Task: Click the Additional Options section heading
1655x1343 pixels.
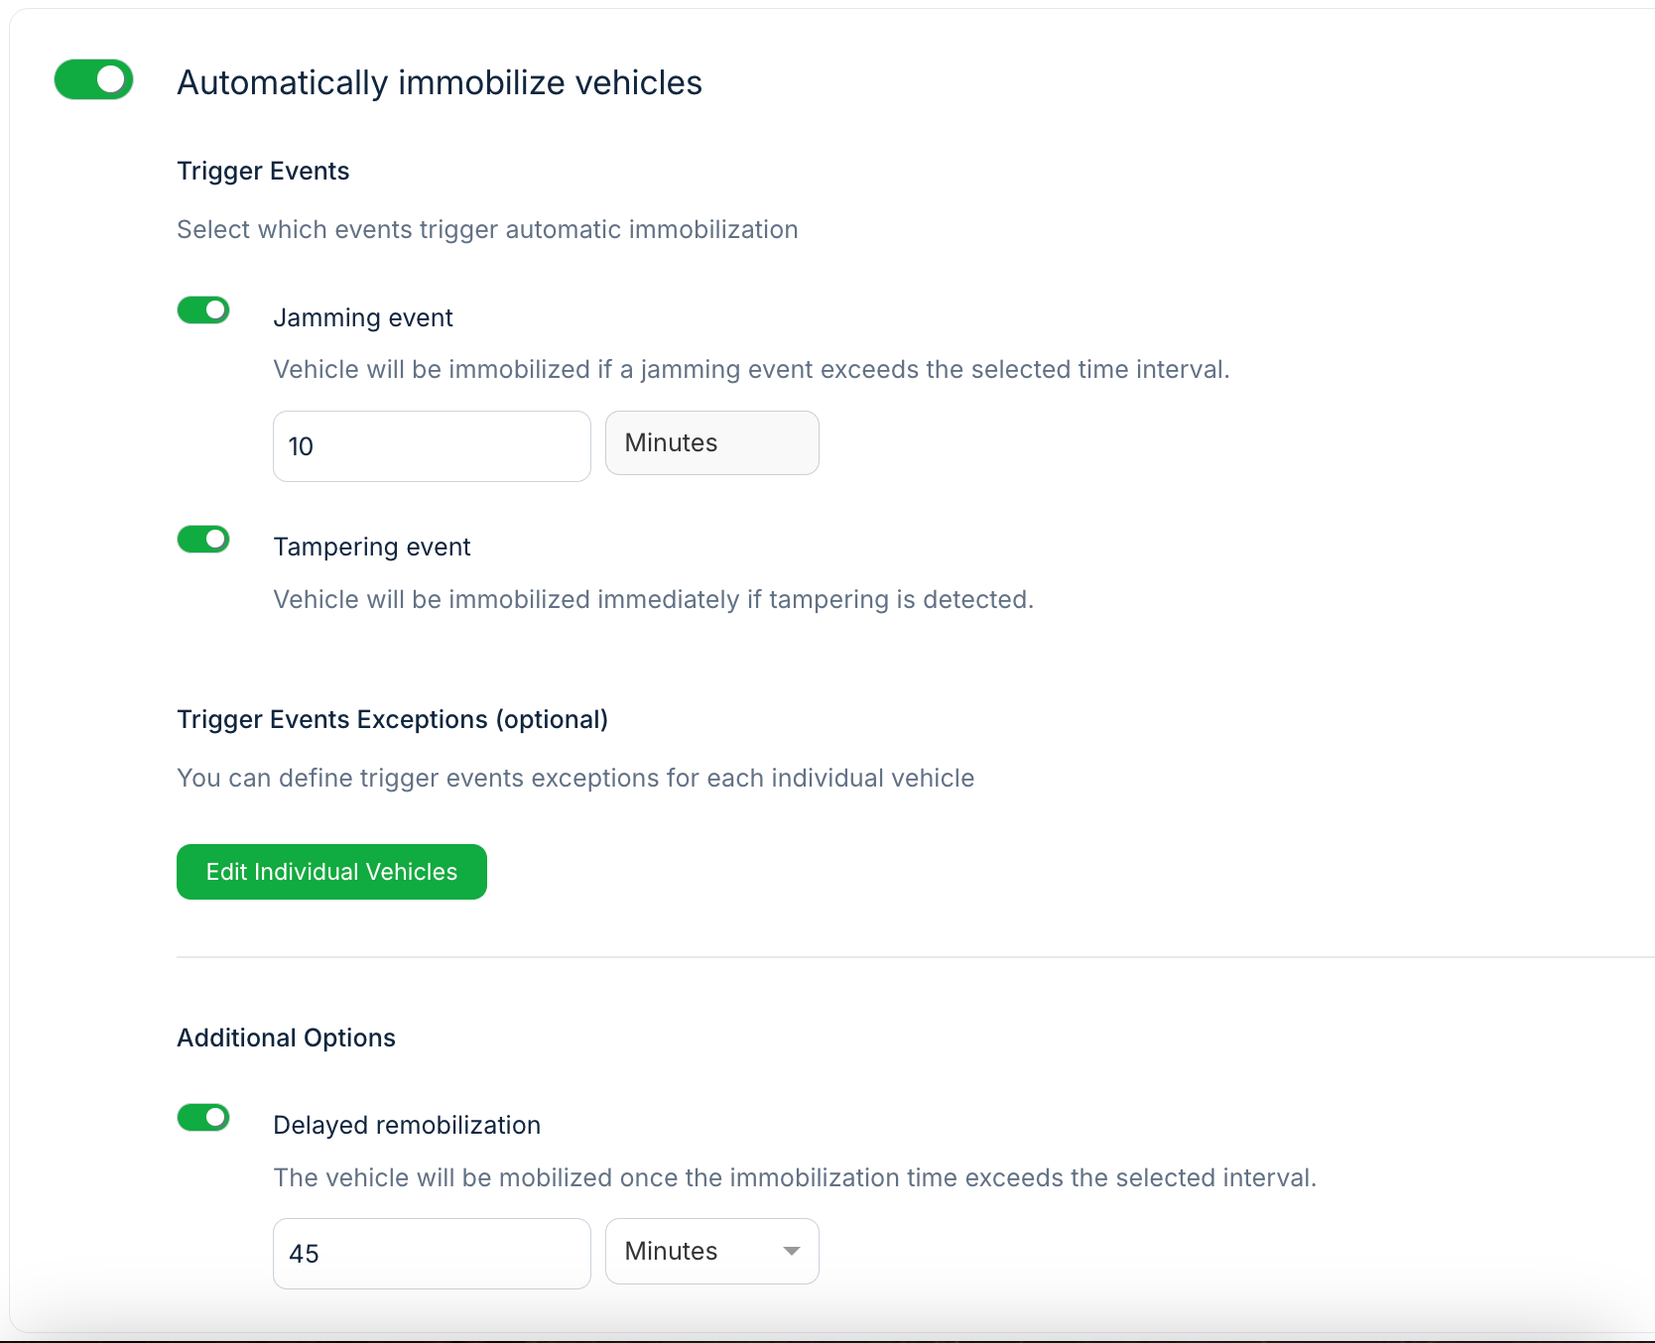Action: coord(286,1038)
